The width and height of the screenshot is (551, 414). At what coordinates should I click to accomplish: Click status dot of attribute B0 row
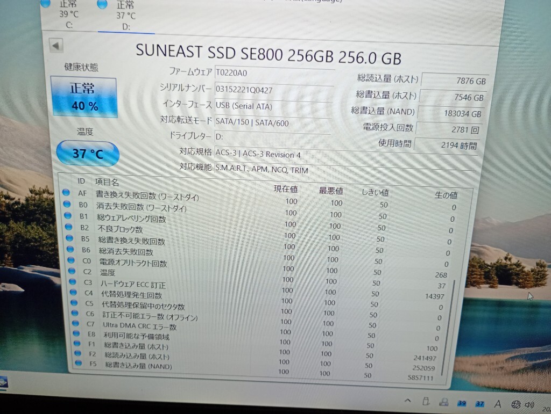67,204
